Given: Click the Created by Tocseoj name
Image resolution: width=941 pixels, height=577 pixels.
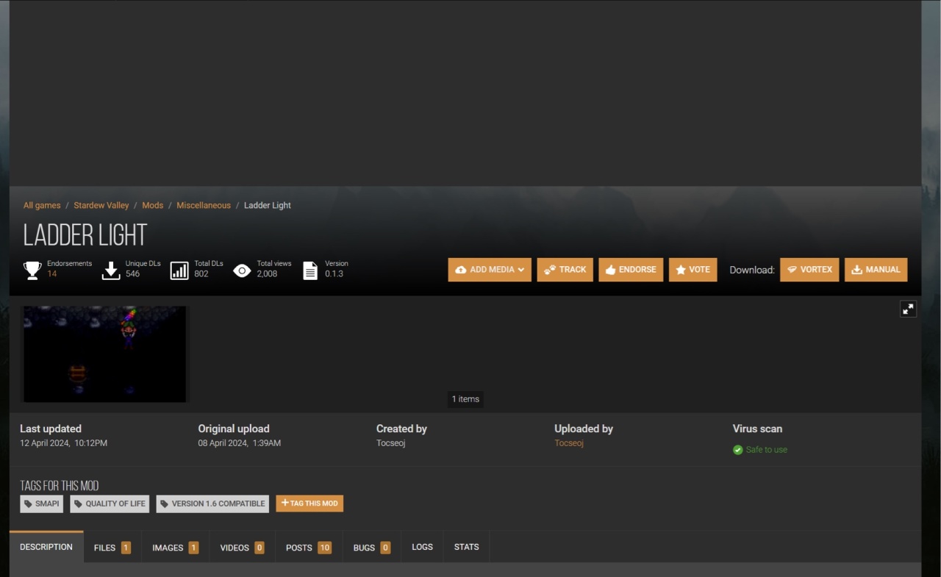Looking at the screenshot, I should coord(391,443).
